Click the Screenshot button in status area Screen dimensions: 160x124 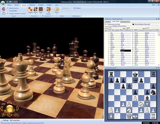click(15, 120)
